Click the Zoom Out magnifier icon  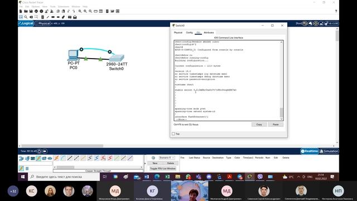coord(90,11)
